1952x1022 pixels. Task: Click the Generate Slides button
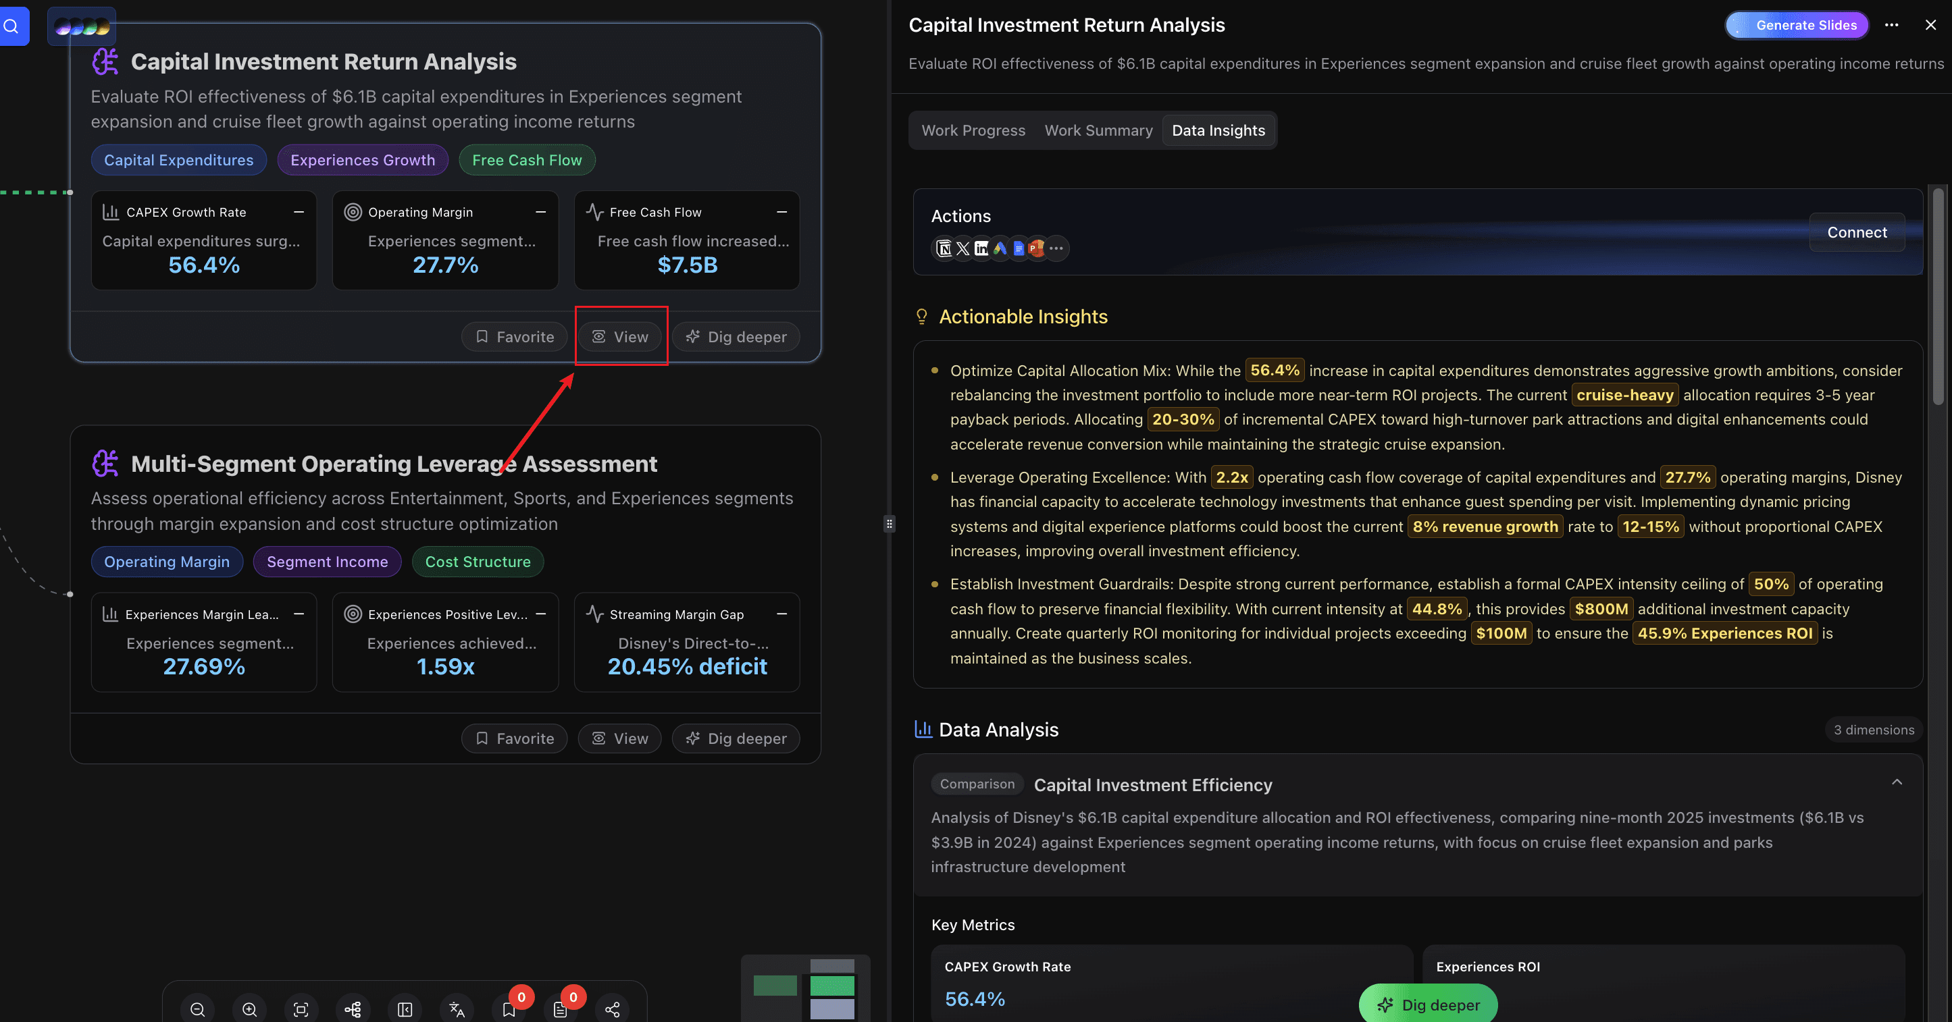click(1797, 25)
